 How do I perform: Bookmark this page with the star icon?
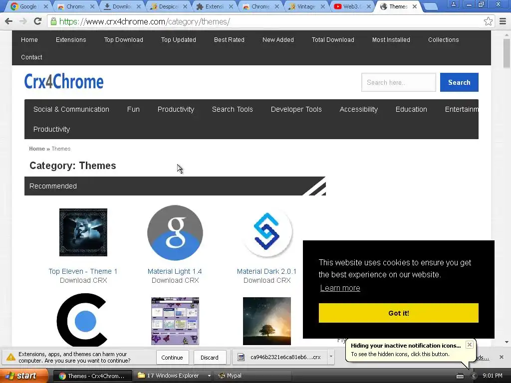488,21
